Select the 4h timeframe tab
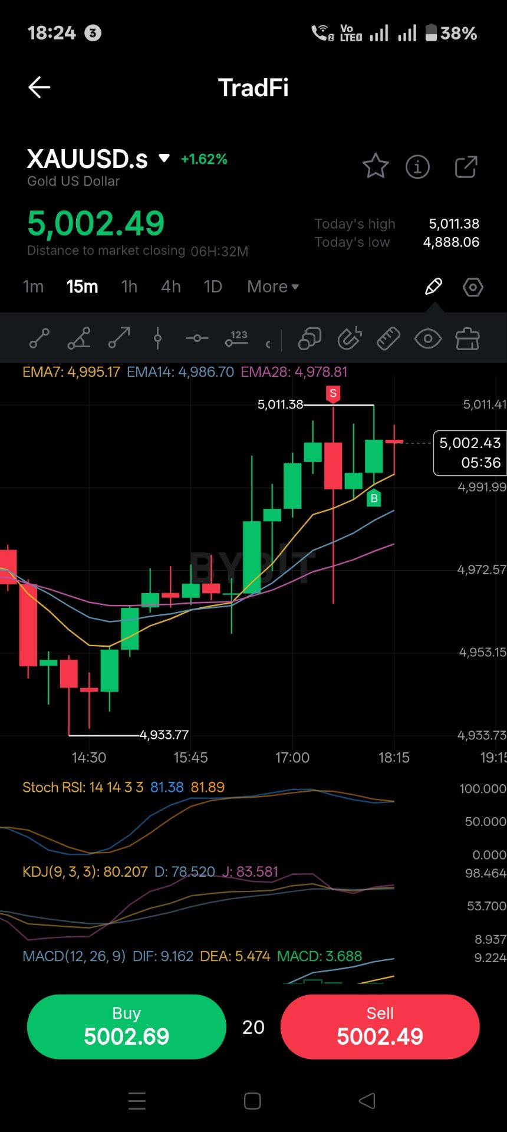 coord(171,287)
